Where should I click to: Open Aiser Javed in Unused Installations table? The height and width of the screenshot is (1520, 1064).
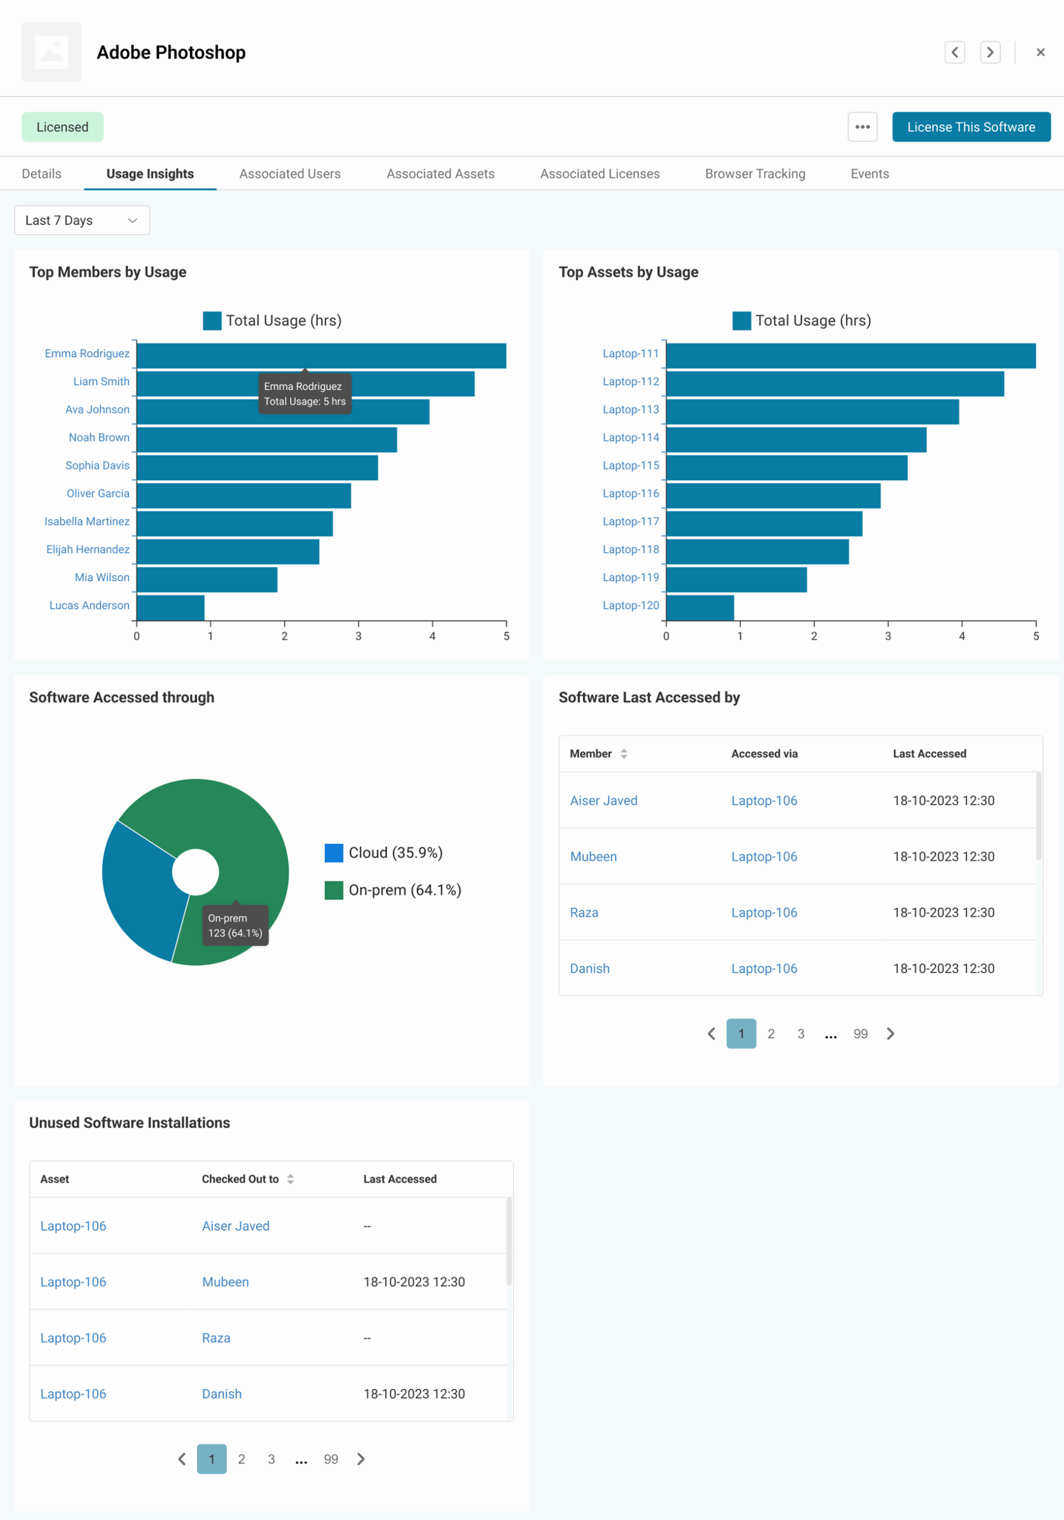236,1226
